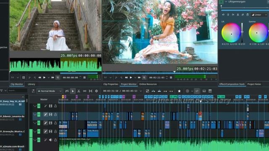
Task: Rewind in the Project Monitor
Action: point(126,78)
